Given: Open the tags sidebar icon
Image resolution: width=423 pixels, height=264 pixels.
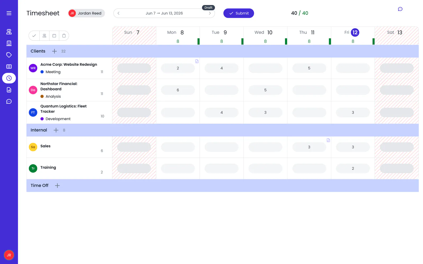Looking at the screenshot, I should point(9,55).
